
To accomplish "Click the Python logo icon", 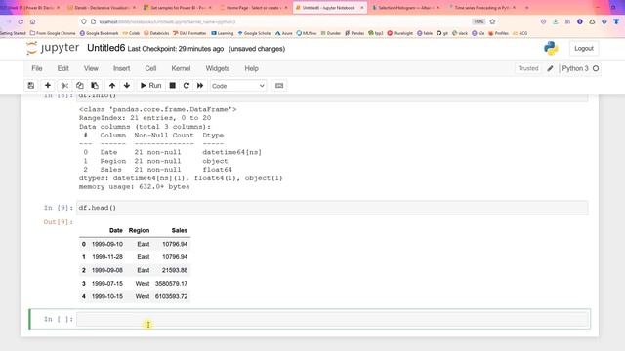I will [x=551, y=48].
